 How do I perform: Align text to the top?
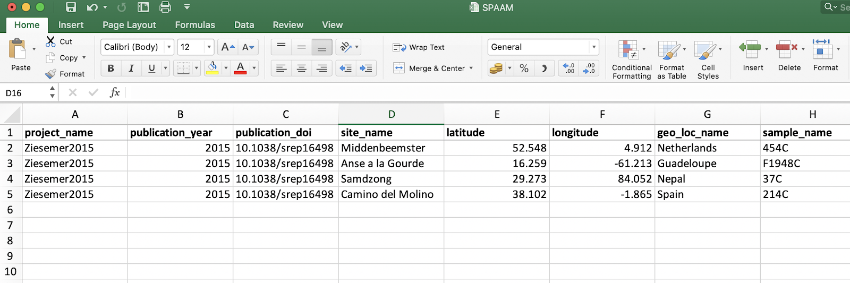pyautogui.click(x=282, y=47)
